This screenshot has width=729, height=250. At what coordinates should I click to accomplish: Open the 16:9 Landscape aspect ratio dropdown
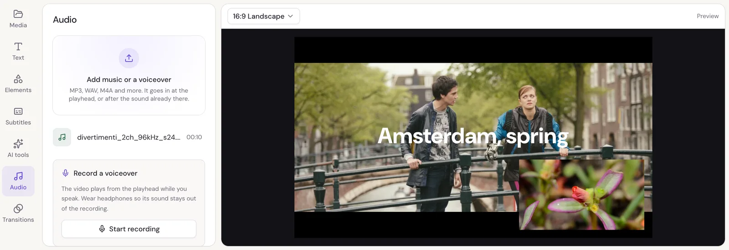(x=263, y=16)
